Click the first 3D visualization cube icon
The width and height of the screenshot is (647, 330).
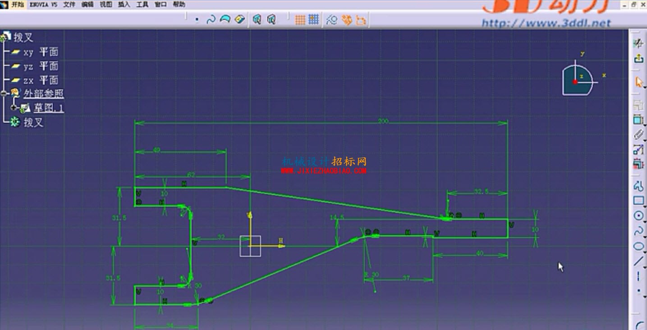pyautogui.click(x=257, y=19)
